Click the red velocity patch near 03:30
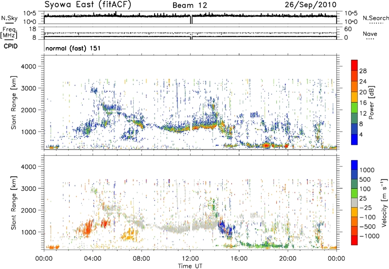This screenshot has height=269, width=389. [87, 229]
